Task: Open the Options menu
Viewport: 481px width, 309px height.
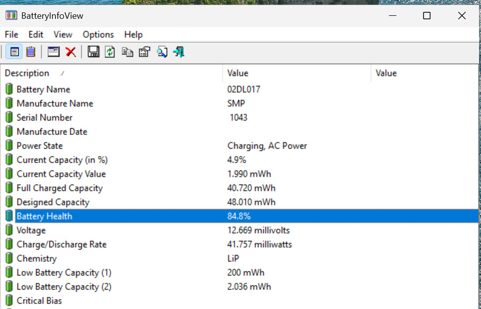Action: (98, 34)
